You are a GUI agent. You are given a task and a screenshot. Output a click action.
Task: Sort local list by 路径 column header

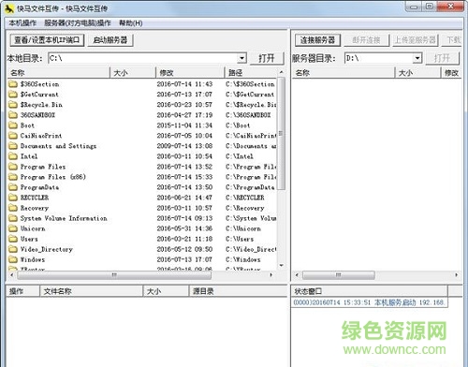click(251, 73)
